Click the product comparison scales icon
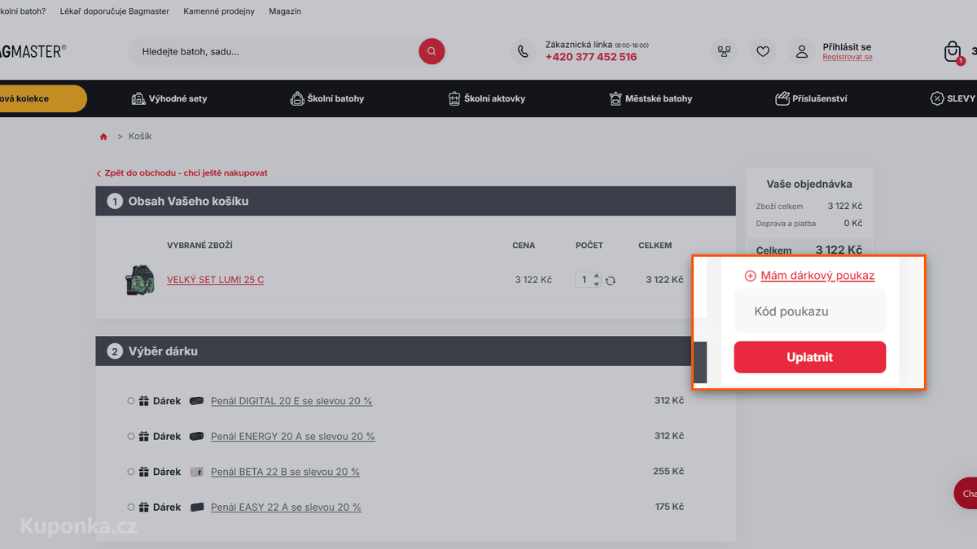Screen dimensions: 977x549 [x=724, y=51]
